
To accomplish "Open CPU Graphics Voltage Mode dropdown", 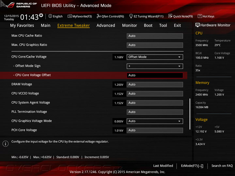I will [155, 121].
